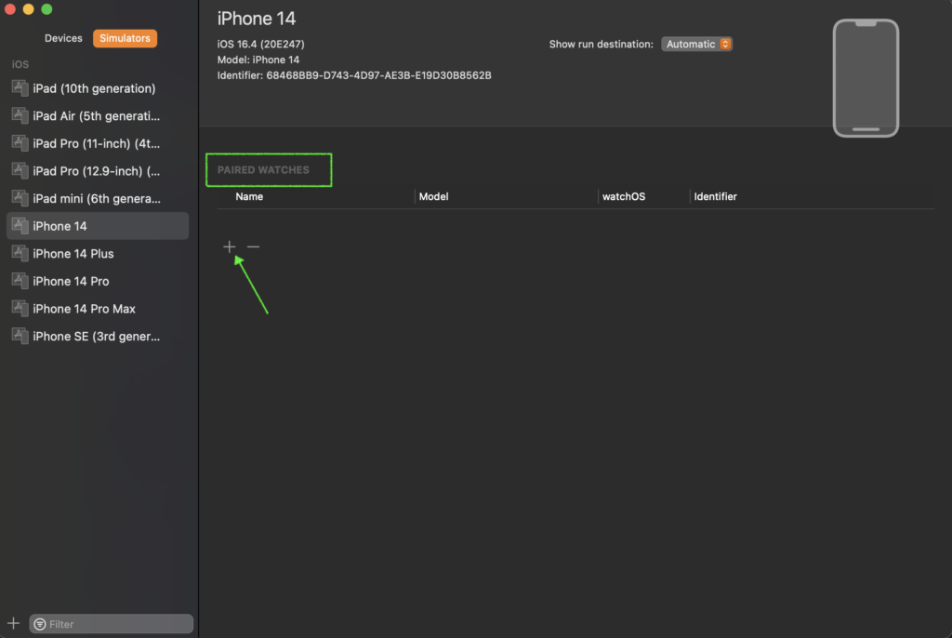
Task: Click the minus button to remove paired watch
Action: pyautogui.click(x=253, y=247)
